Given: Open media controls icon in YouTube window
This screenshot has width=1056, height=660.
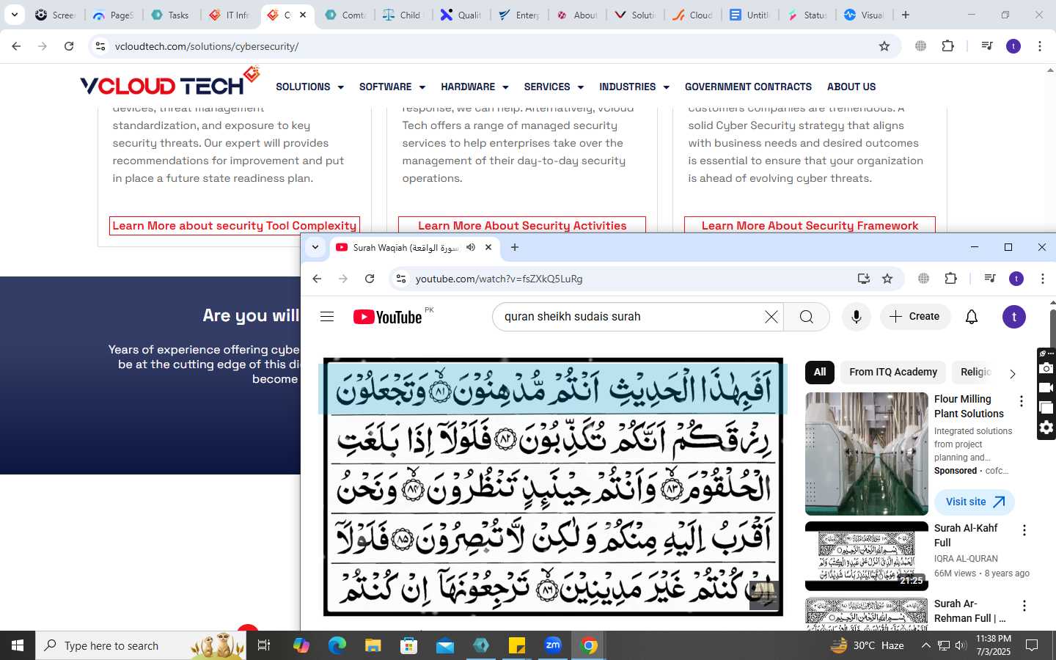Looking at the screenshot, I should point(989,279).
